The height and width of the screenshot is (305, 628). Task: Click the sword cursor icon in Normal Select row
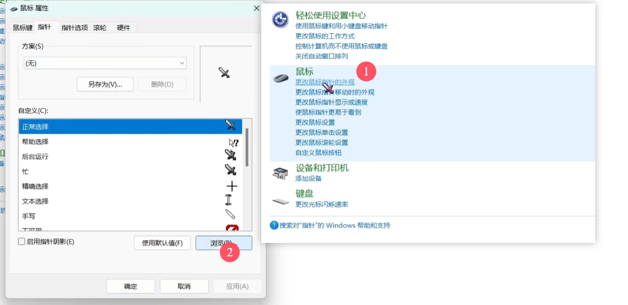[x=231, y=125]
